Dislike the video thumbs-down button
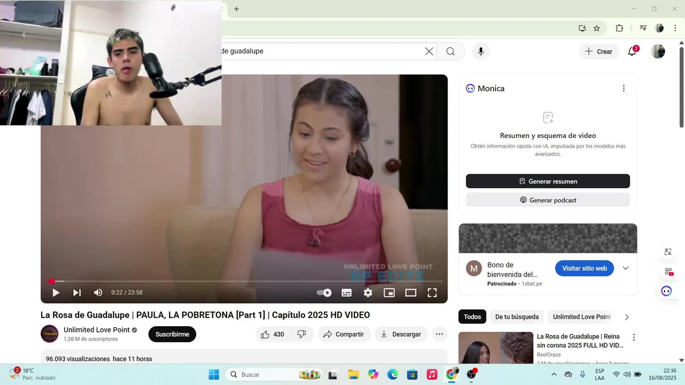This screenshot has width=685, height=385. tap(302, 334)
